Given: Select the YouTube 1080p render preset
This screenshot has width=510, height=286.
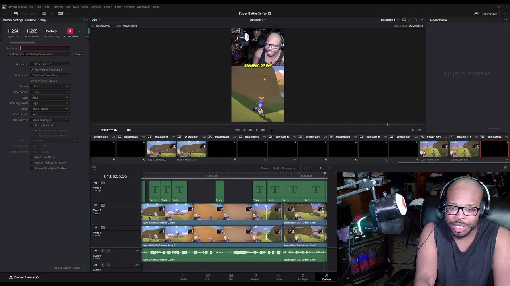Looking at the screenshot, I should 70,33.
